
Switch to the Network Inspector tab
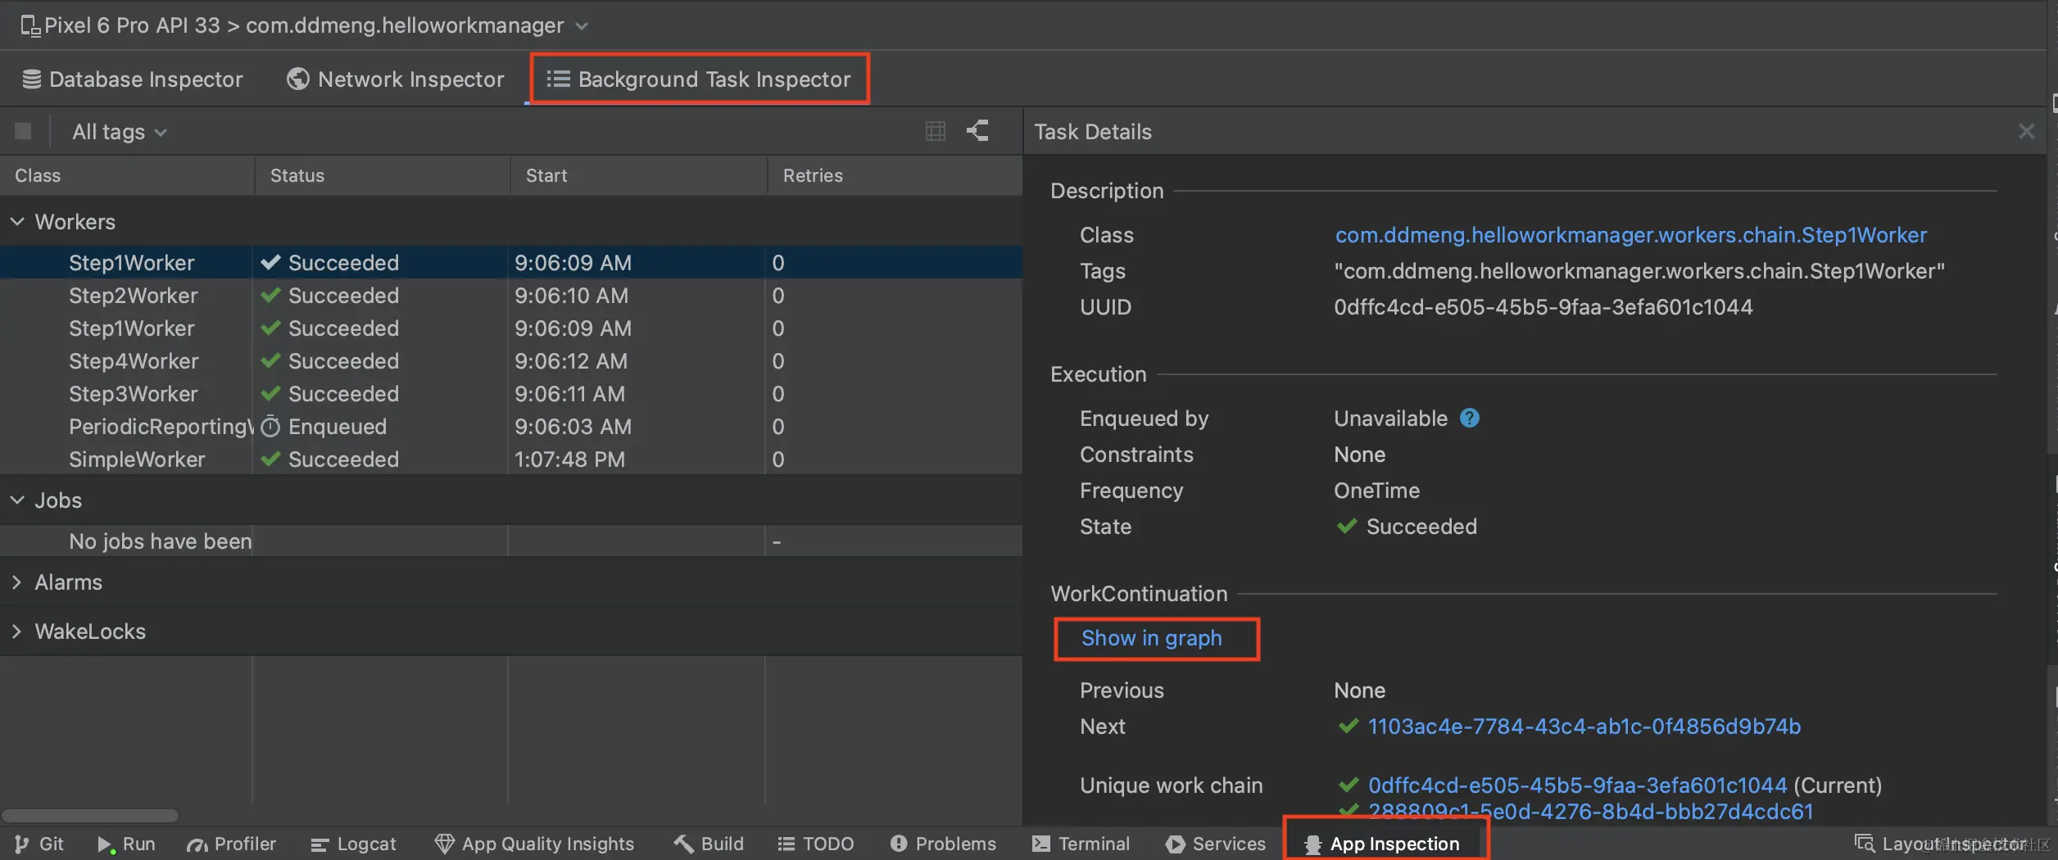click(396, 79)
